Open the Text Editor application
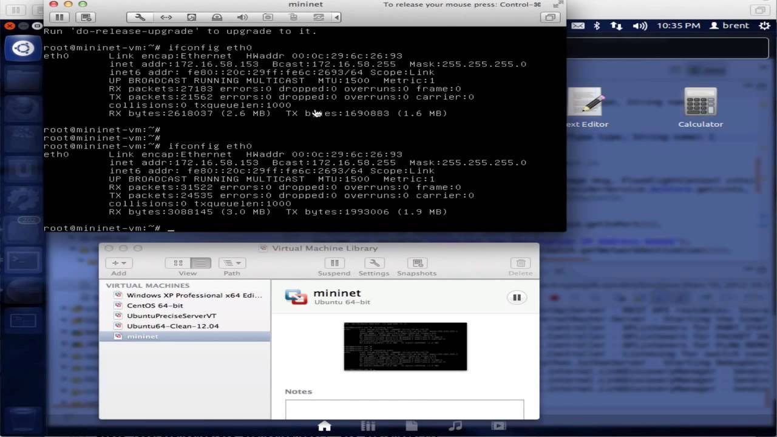This screenshot has height=437, width=777. coord(586,108)
